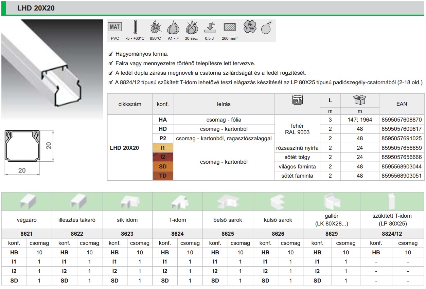Select the I2 dark oak colour swatch
The height and width of the screenshot is (289, 426).
point(163,157)
